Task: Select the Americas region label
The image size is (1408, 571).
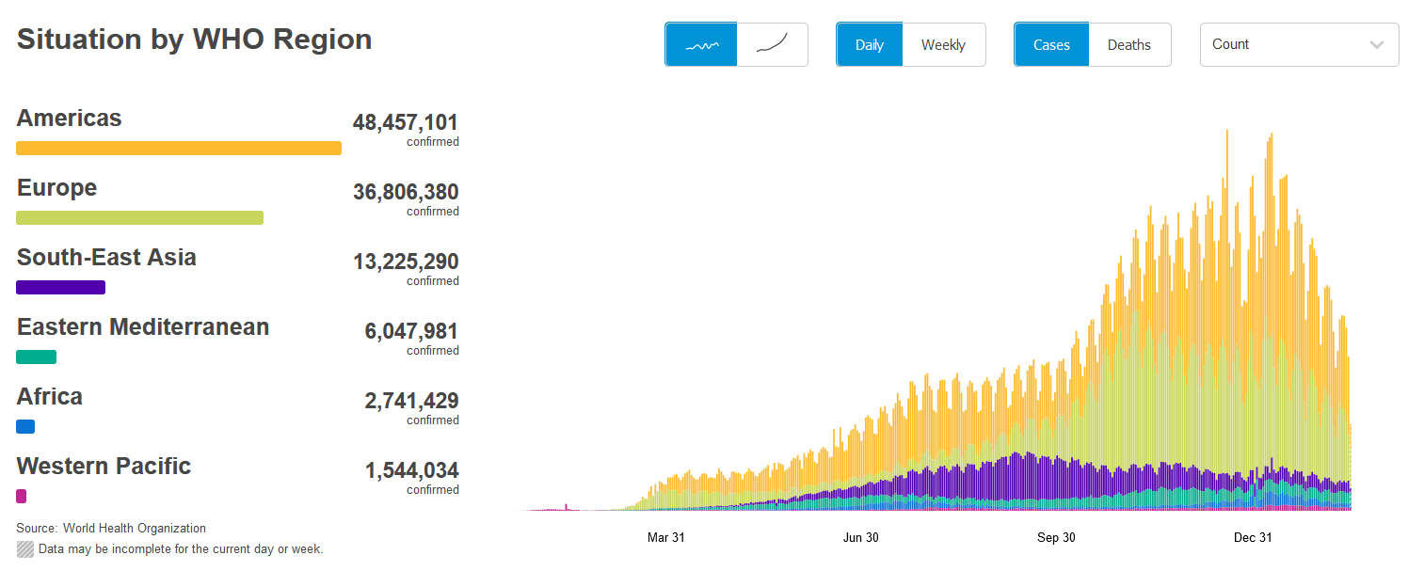Action: coord(69,119)
